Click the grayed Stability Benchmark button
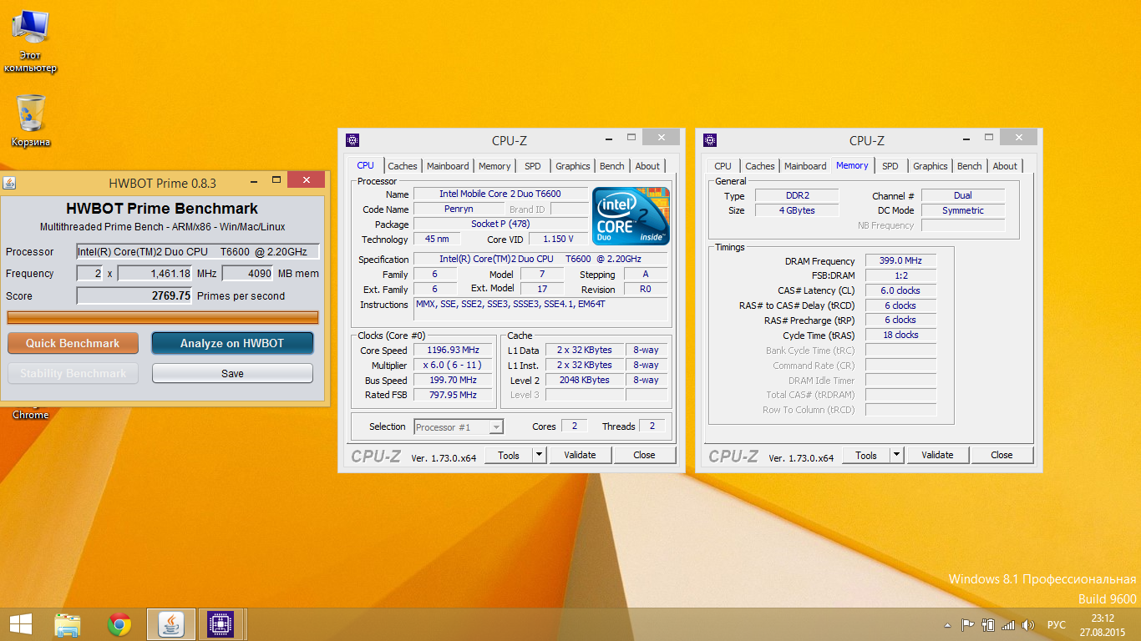 (73, 373)
